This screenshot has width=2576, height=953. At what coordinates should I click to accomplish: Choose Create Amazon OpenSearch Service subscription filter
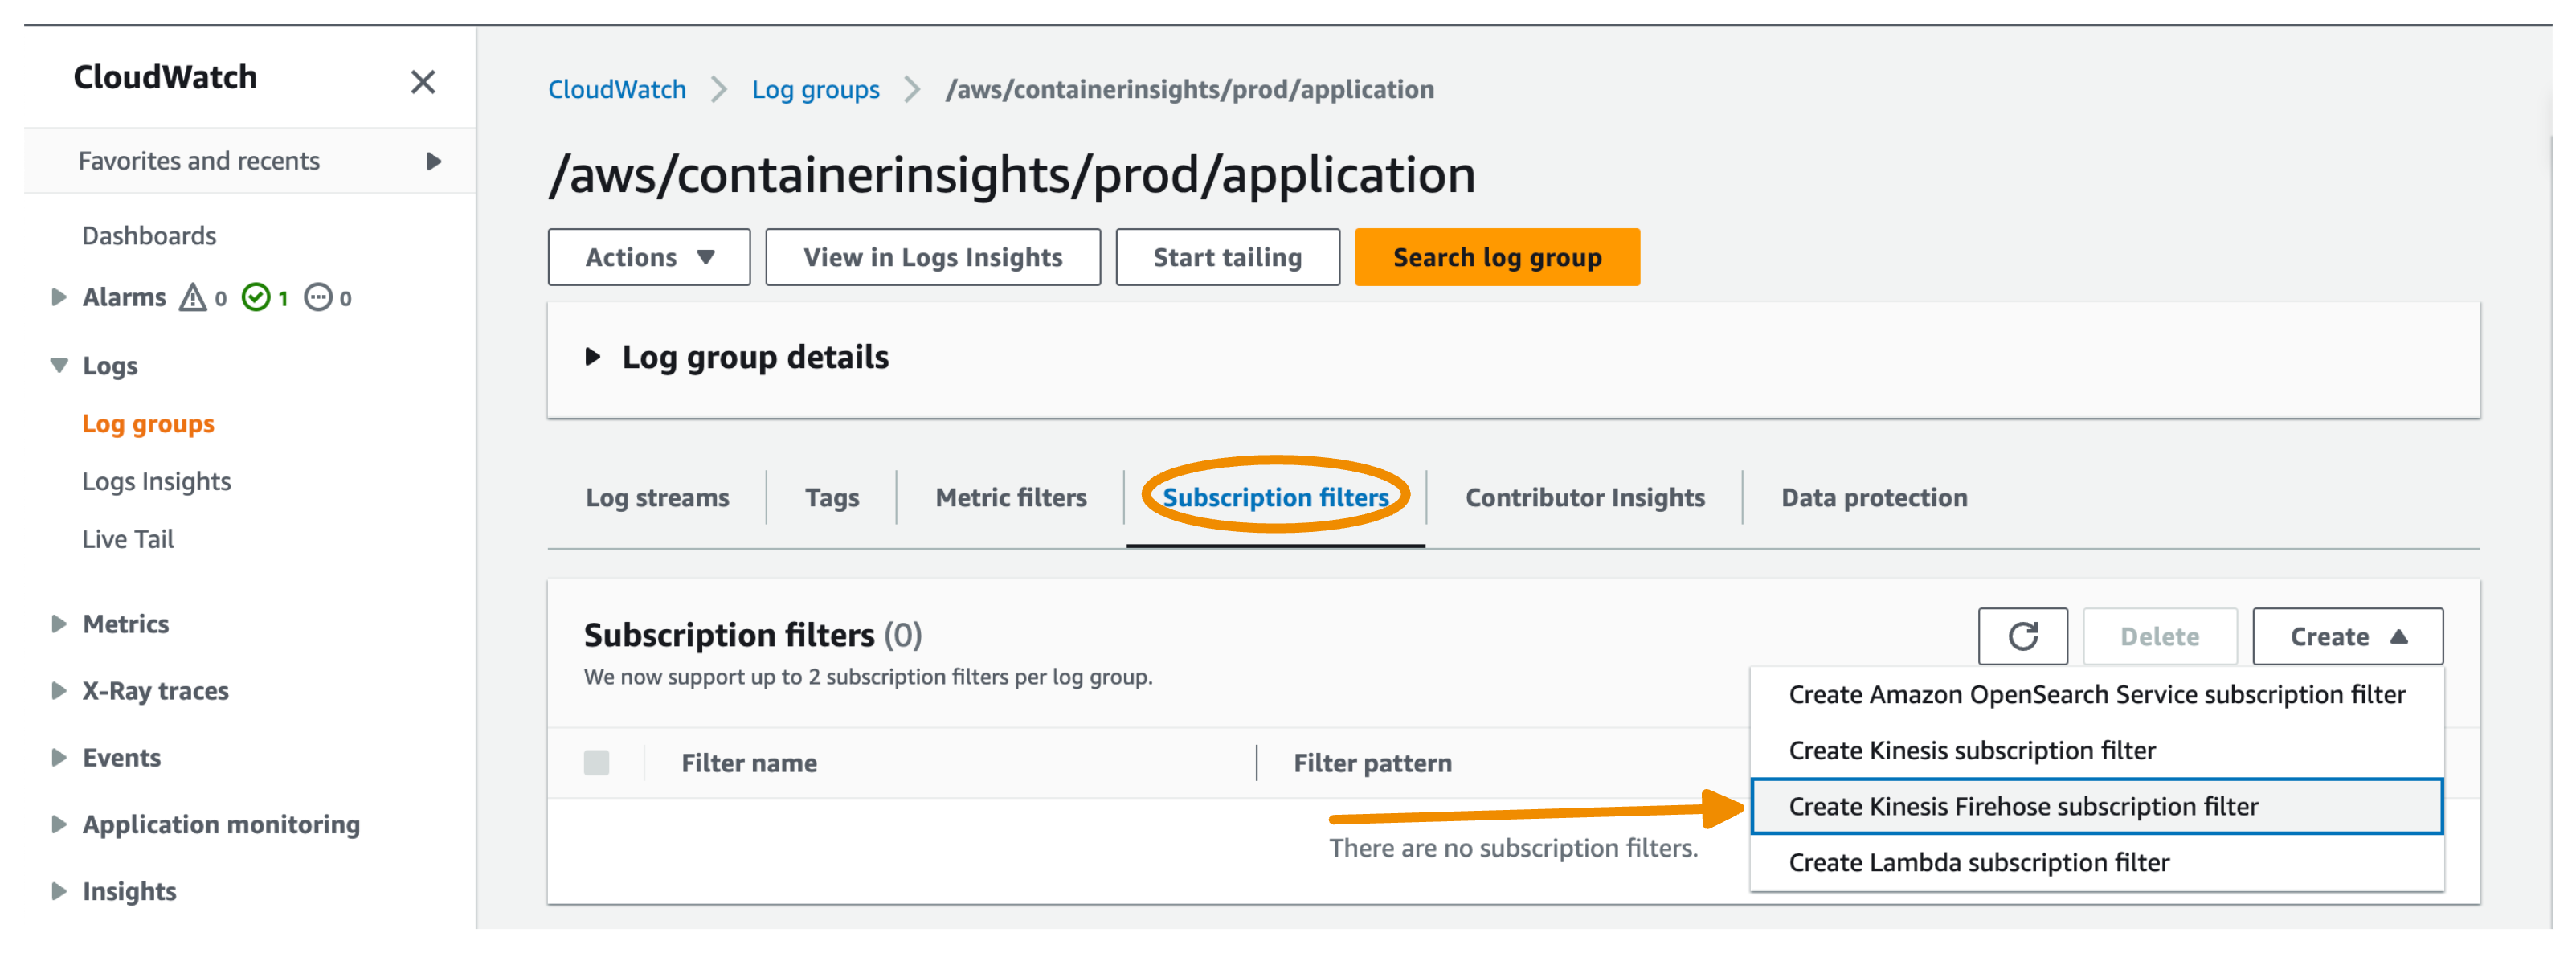[2096, 694]
